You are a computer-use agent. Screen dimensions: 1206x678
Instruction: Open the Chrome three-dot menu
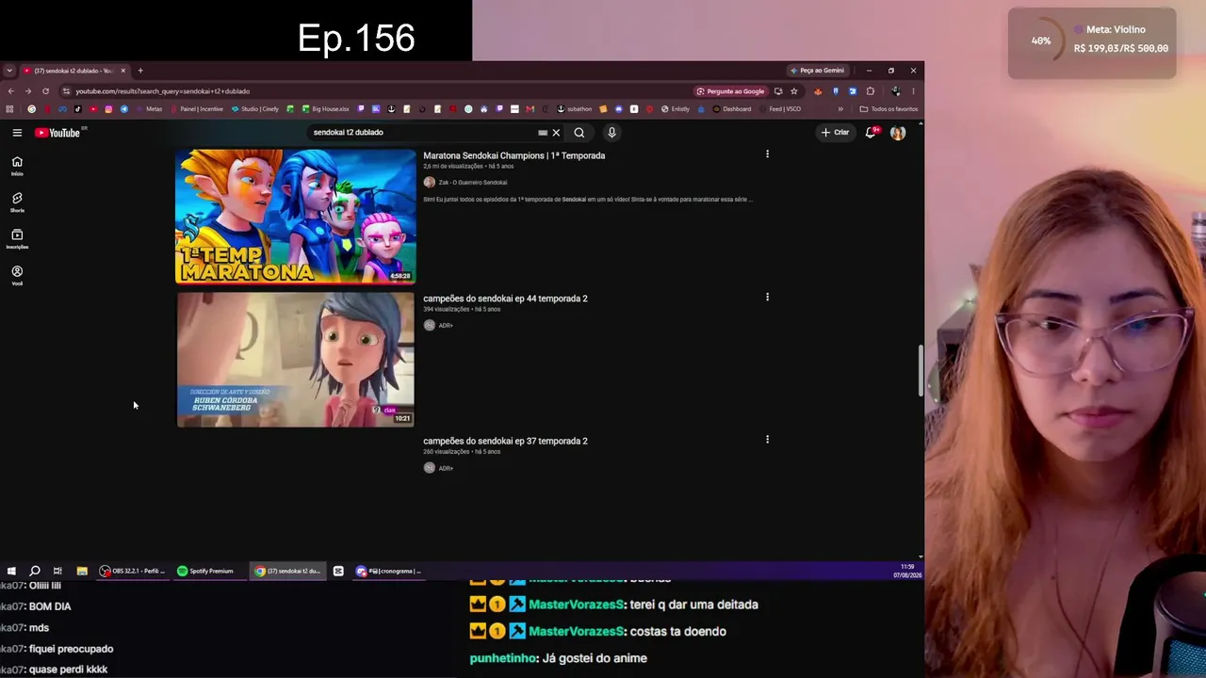tap(913, 91)
